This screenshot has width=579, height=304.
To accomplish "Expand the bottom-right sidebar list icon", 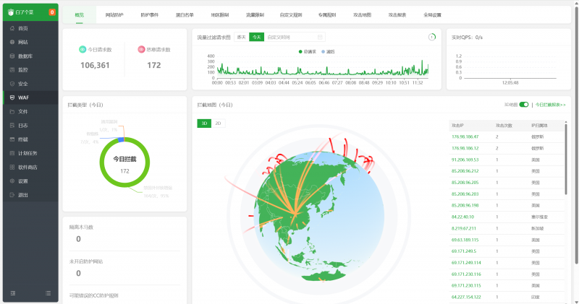I will point(48,292).
